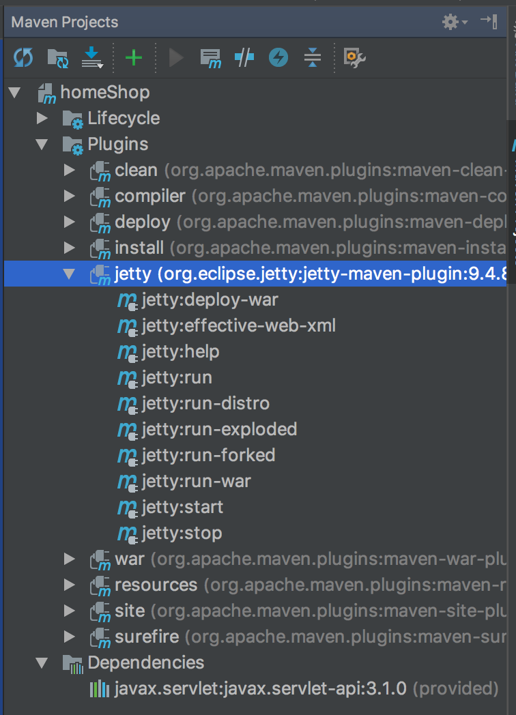Click the clean plugin icon
The image size is (516, 715).
pyautogui.click(x=100, y=171)
